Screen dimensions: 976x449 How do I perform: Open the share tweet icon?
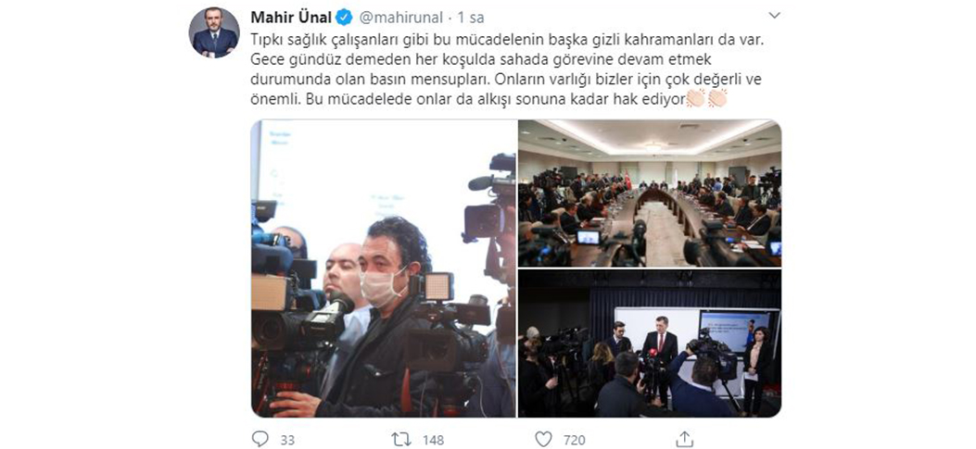[685, 439]
